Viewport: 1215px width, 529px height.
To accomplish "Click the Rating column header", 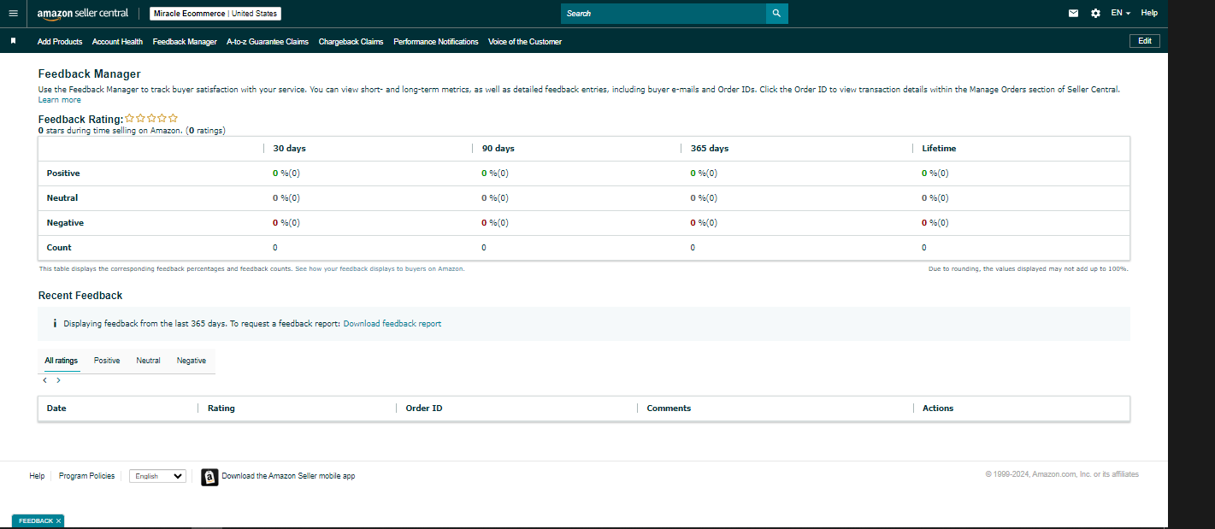I will (221, 409).
